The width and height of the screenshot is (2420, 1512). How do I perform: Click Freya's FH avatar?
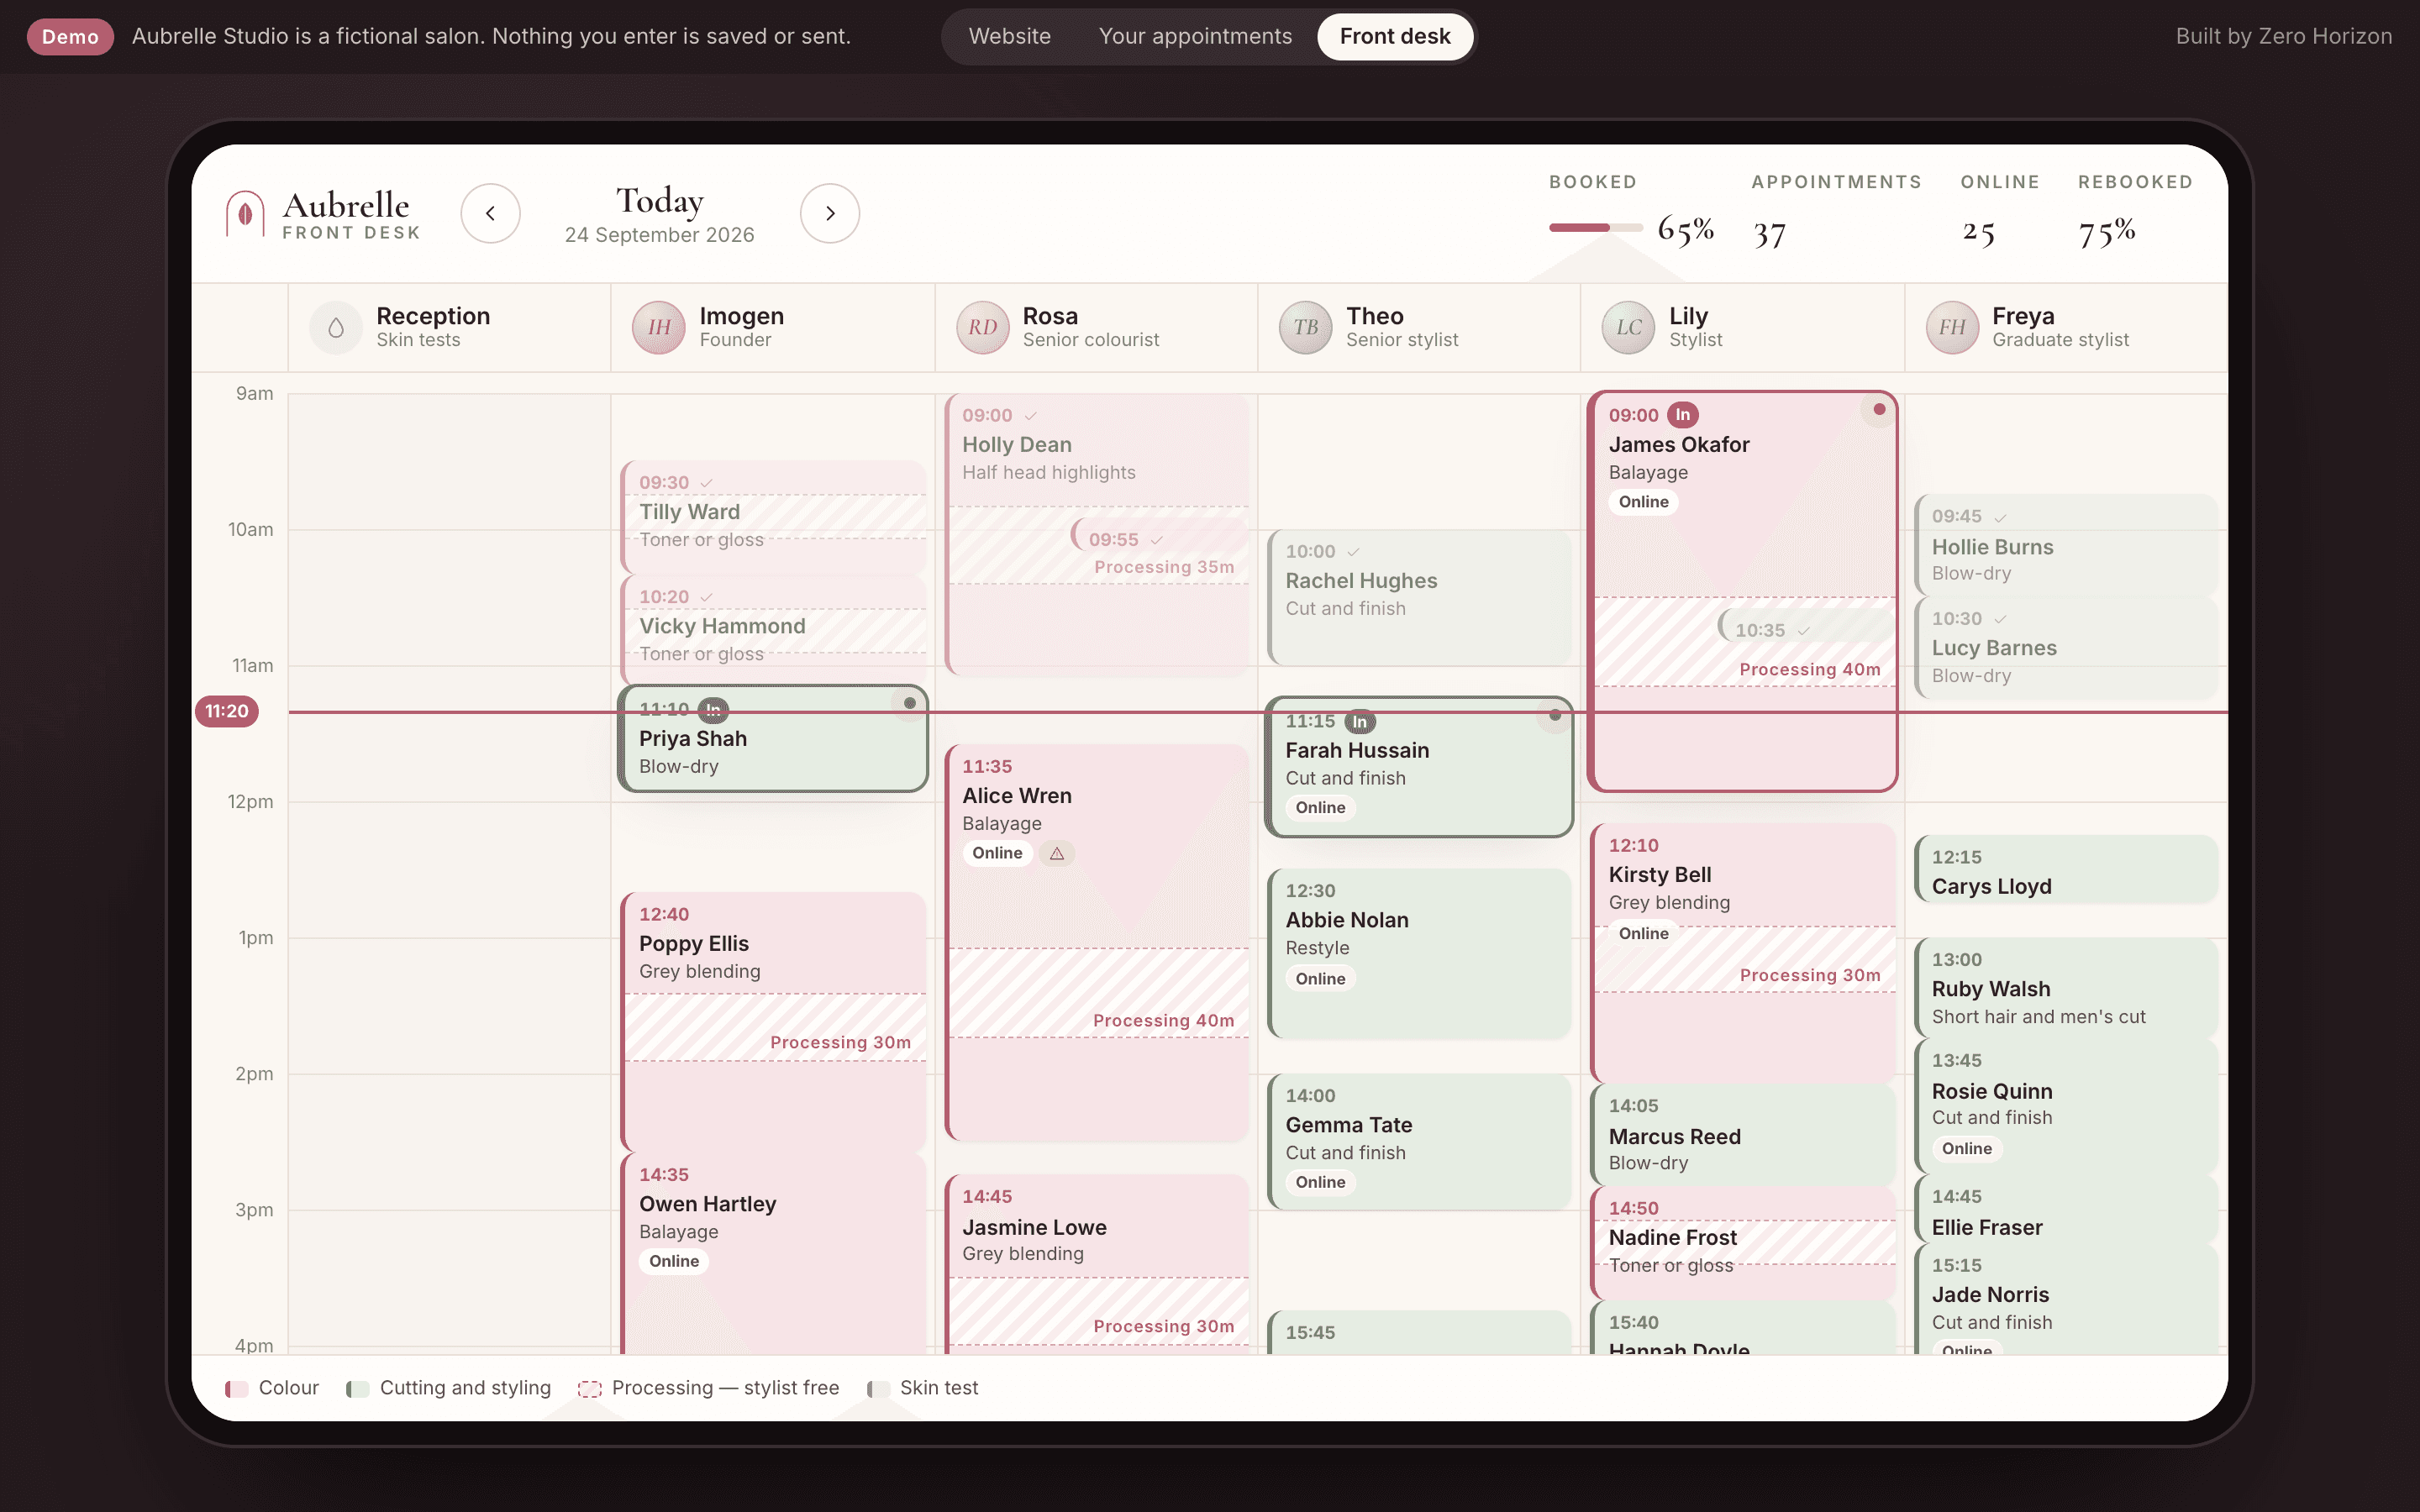tap(1952, 328)
